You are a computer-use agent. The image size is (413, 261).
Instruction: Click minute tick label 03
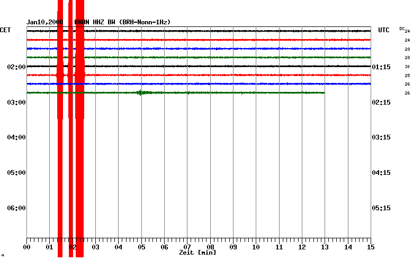click(95, 247)
